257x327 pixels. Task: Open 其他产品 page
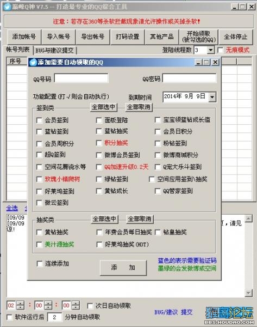click(162, 37)
